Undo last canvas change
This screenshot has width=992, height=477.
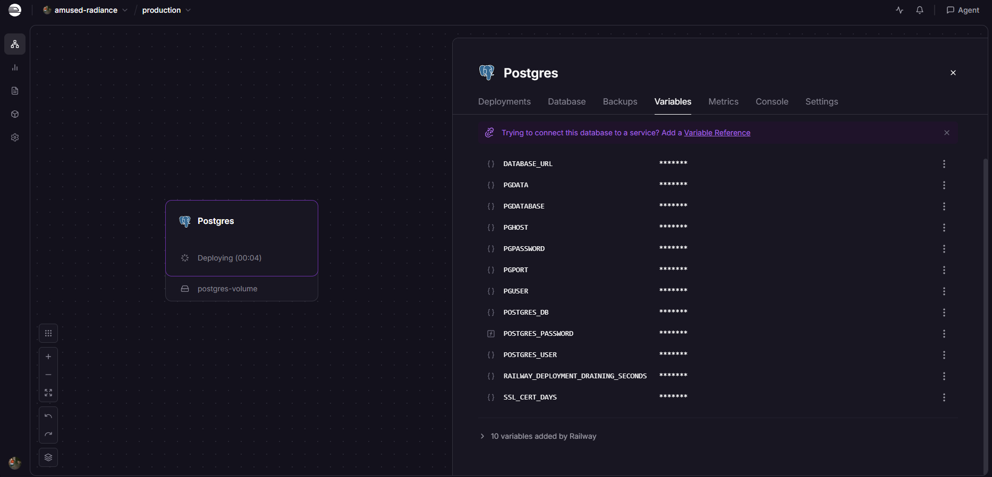(48, 416)
